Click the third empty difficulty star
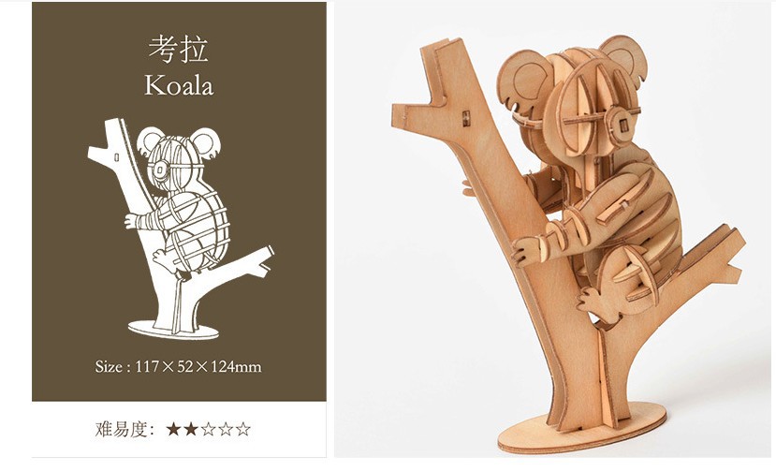The image size is (776, 472). (x=208, y=429)
